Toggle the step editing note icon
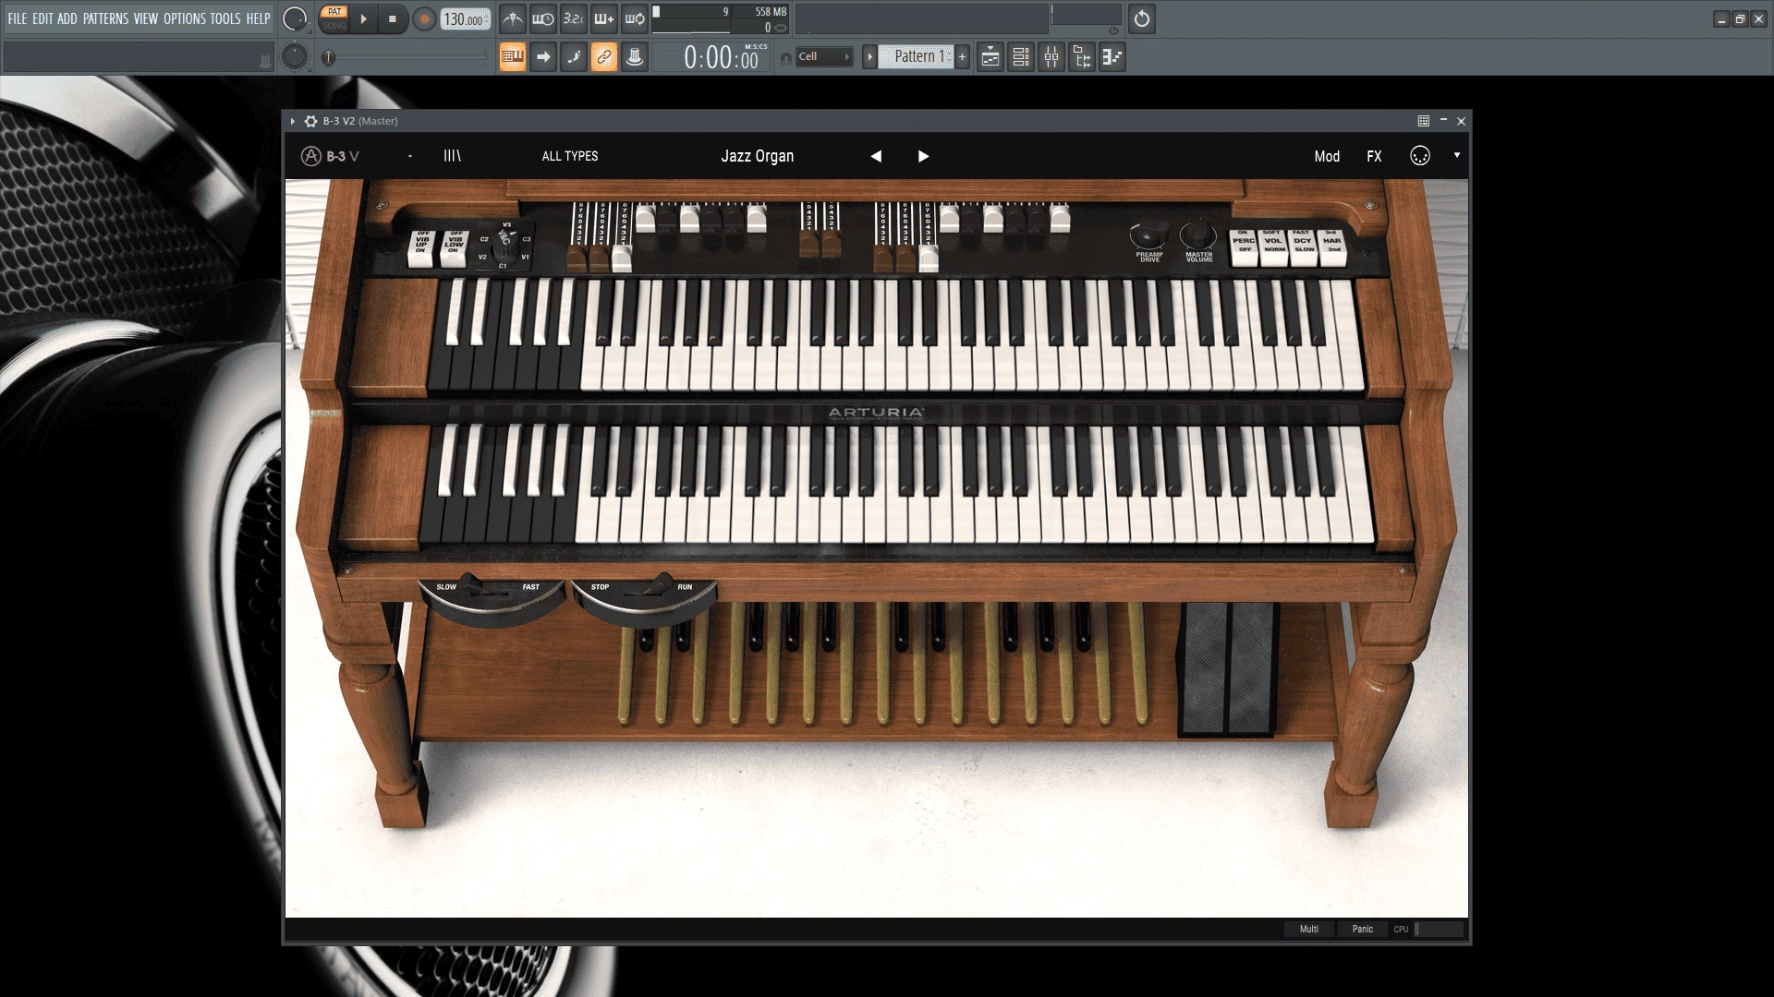This screenshot has width=1774, height=997. coord(574,57)
